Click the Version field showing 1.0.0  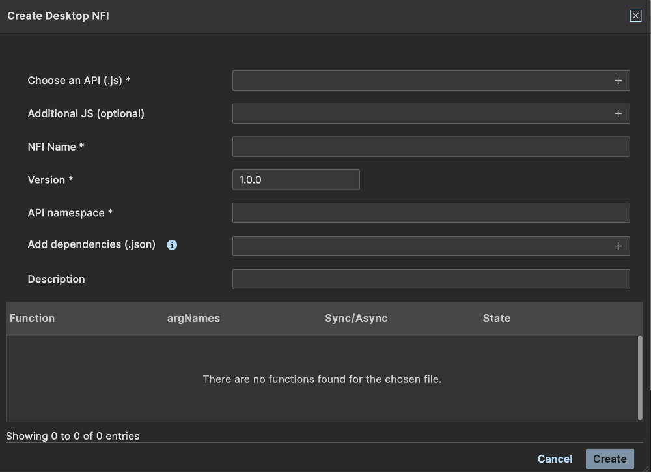pyautogui.click(x=296, y=180)
